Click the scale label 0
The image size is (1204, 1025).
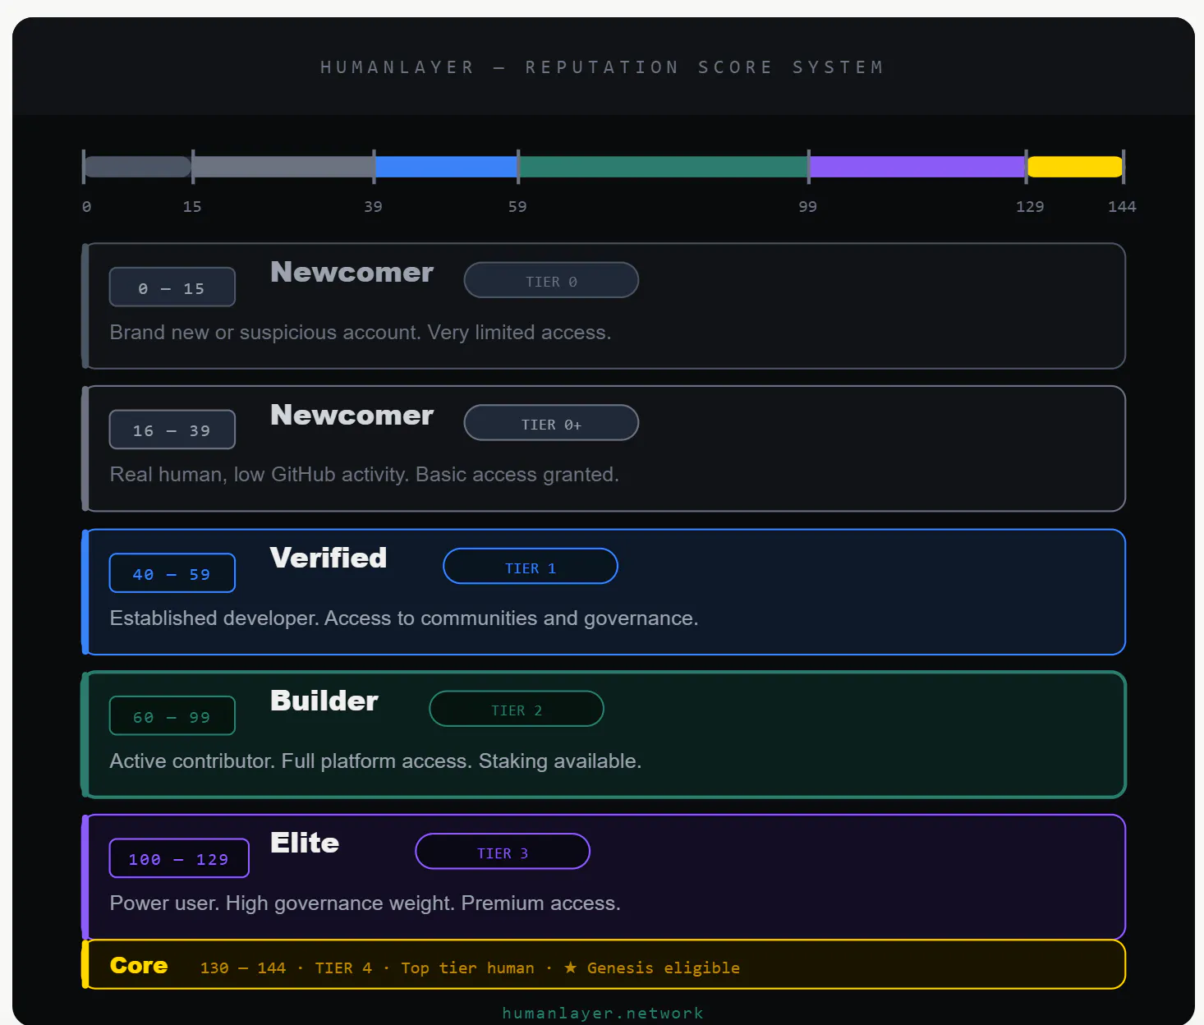point(87,207)
